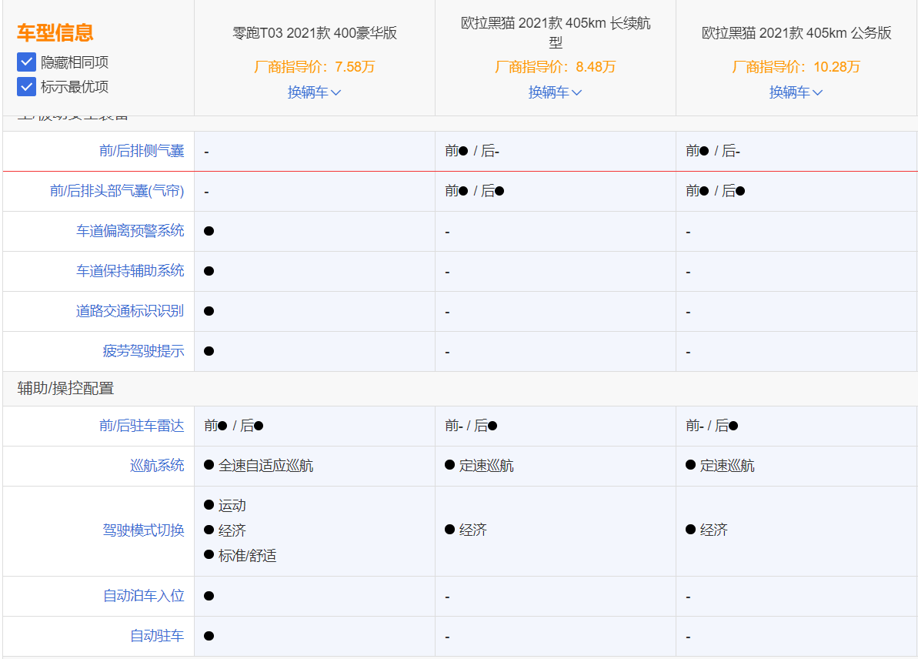918x659 pixels.
Task: Click the 车型信息 heading
Action: click(x=55, y=32)
